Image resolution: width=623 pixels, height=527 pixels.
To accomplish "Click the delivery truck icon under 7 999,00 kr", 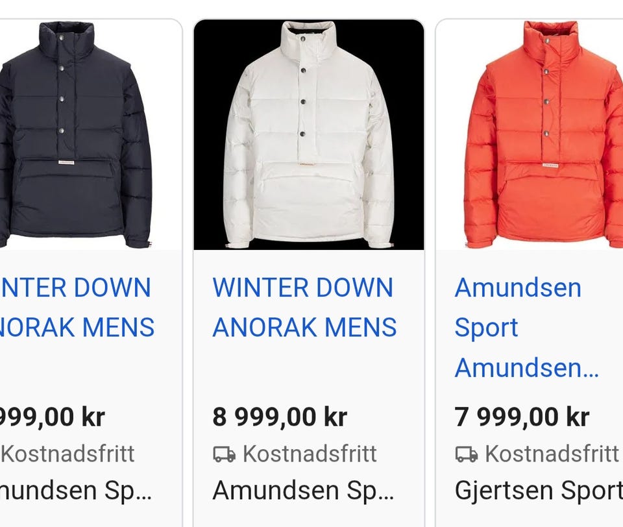I will [467, 454].
